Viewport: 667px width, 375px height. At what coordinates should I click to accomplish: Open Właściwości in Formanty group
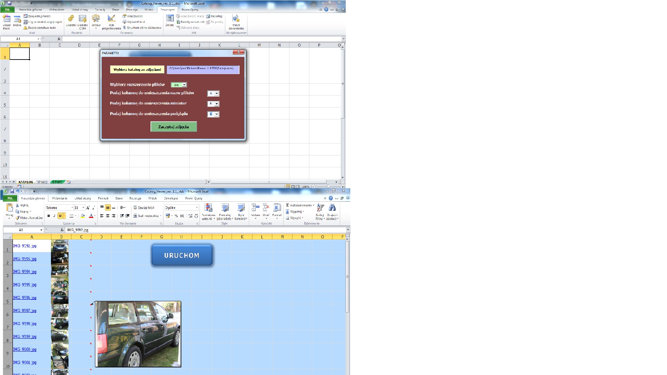(x=133, y=16)
